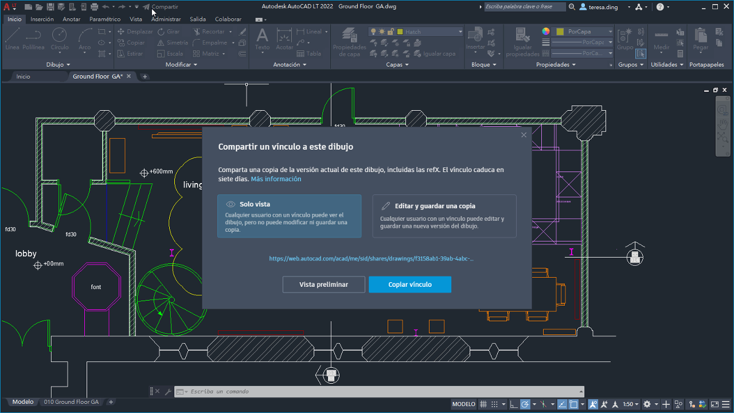The width and height of the screenshot is (734, 413).
Task: Select the Arco tool
Action: [x=85, y=39]
